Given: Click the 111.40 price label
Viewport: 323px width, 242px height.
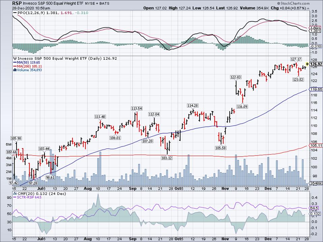Looking at the screenshot, I should coord(100,117).
